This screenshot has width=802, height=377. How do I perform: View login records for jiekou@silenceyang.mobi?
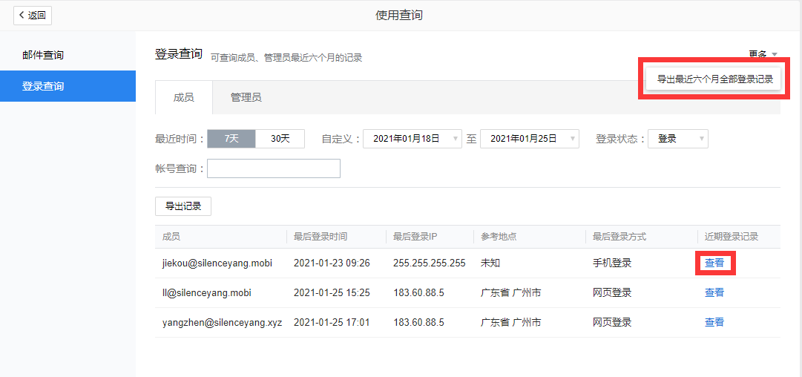[x=714, y=263]
